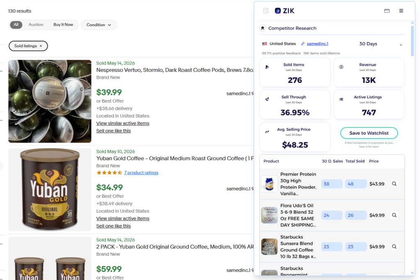The image size is (420, 280).
Task: Click Premier Protein product thumbnail in ZIK
Action: (x=269, y=184)
